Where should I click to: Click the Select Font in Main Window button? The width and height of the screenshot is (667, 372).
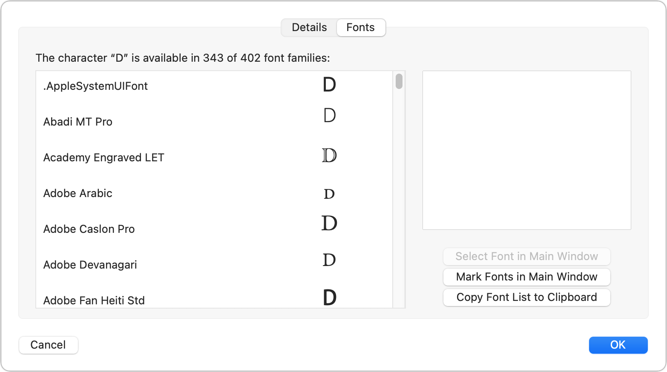click(527, 256)
